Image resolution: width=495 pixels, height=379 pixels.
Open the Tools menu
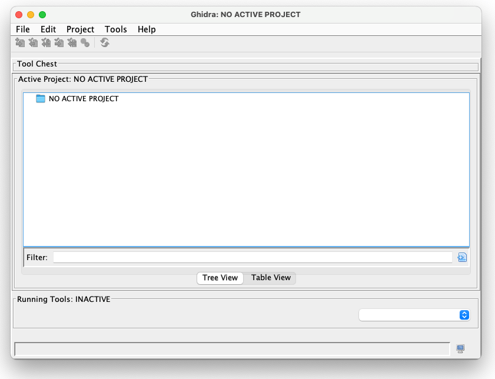pos(115,29)
